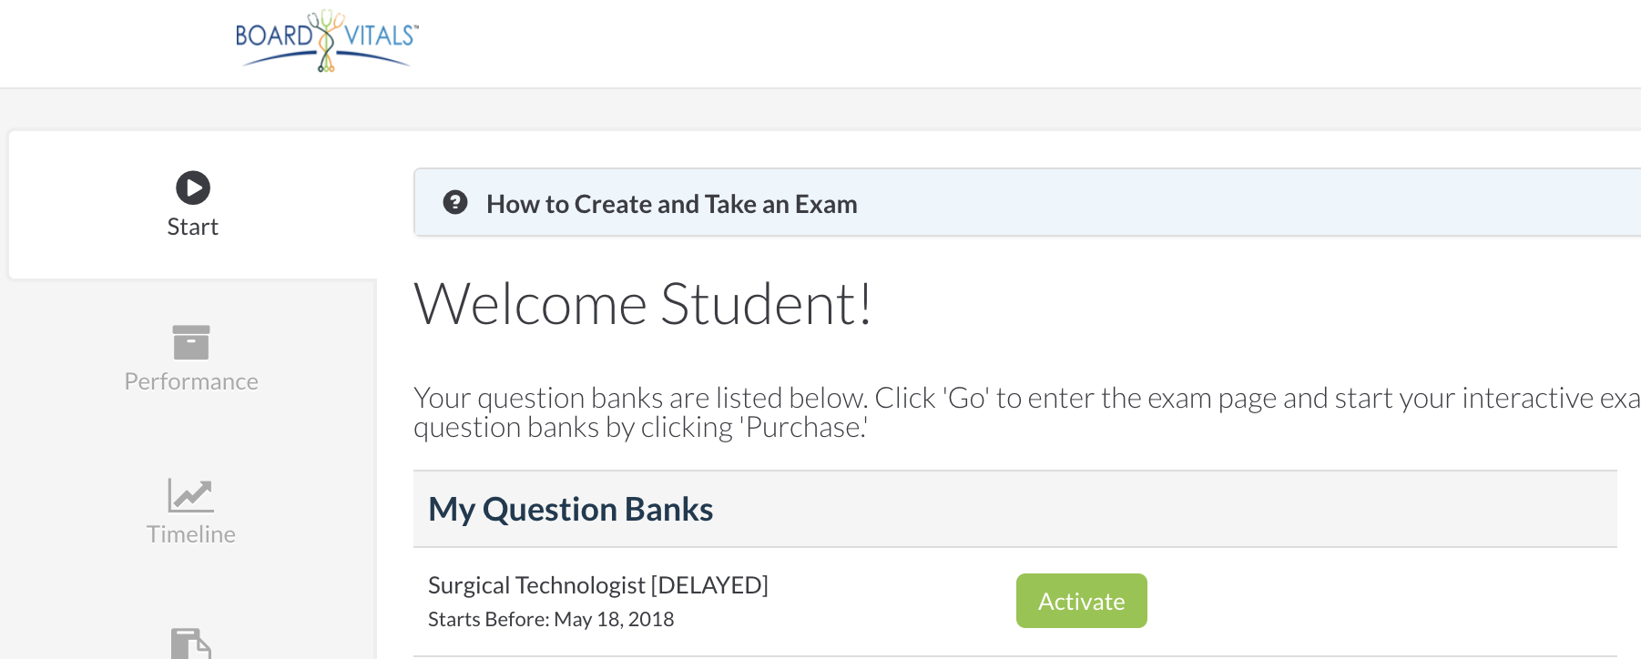1641x659 pixels.
Task: Open the empty area of the exam help banner
Action: tap(1248, 202)
